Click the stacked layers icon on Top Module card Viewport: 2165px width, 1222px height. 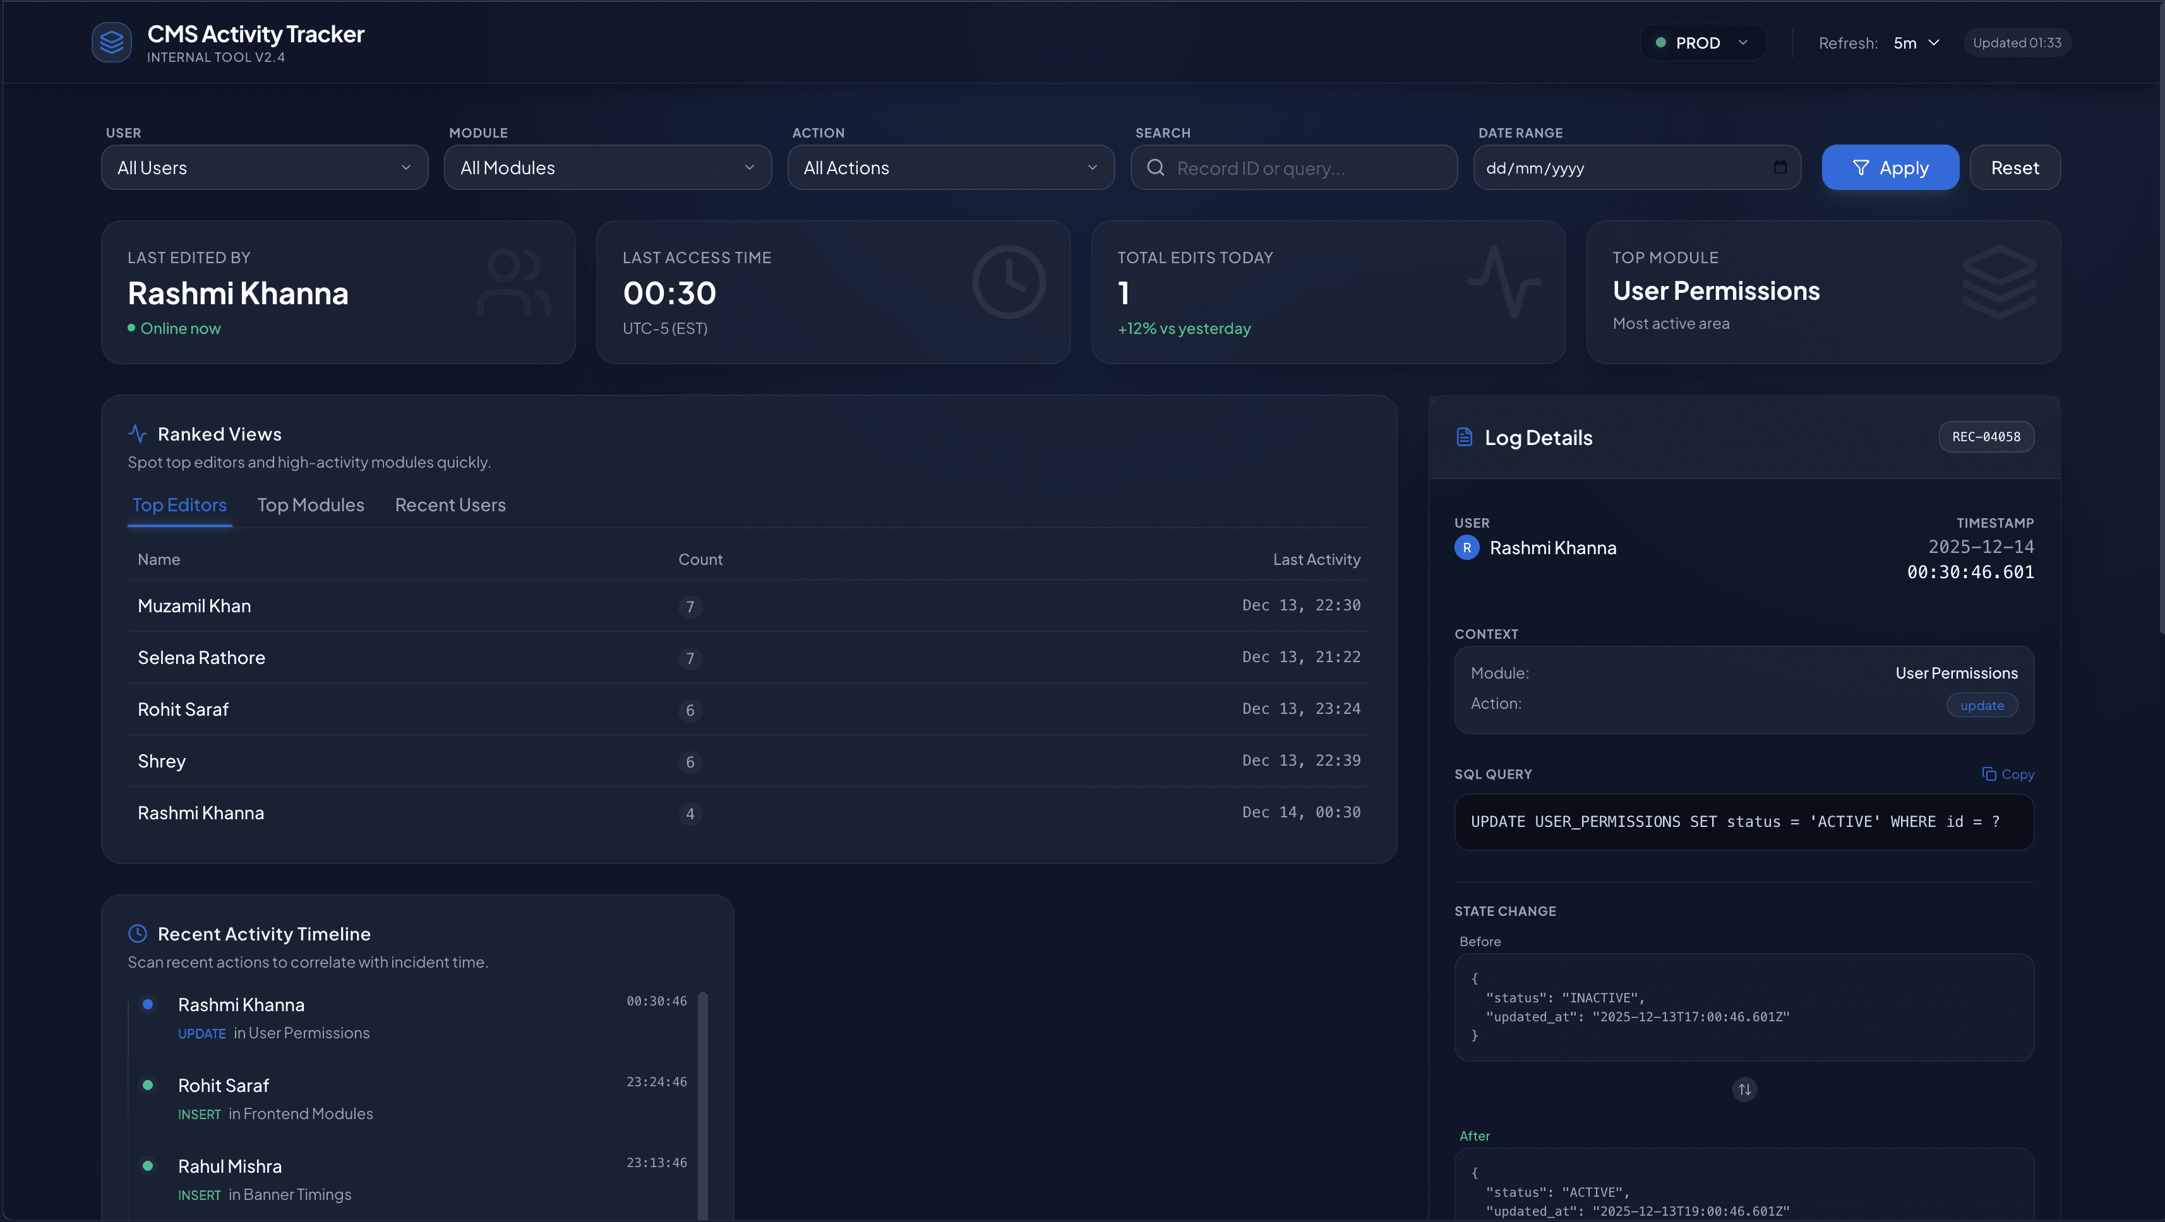click(x=1999, y=282)
